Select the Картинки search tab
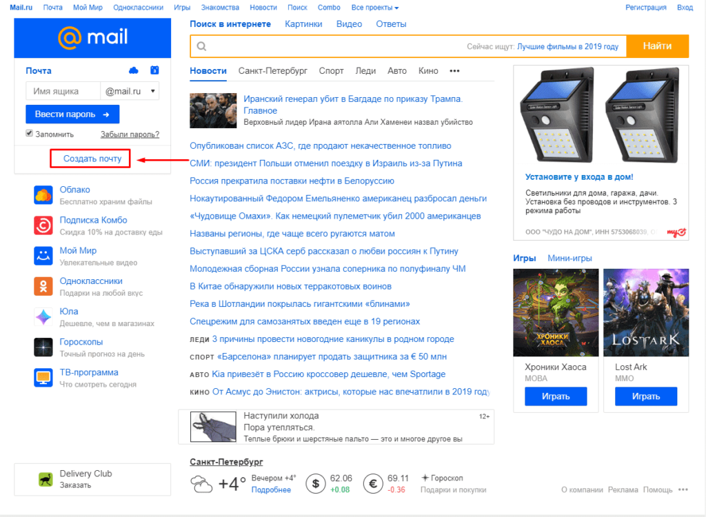706x517 pixels. pos(303,24)
